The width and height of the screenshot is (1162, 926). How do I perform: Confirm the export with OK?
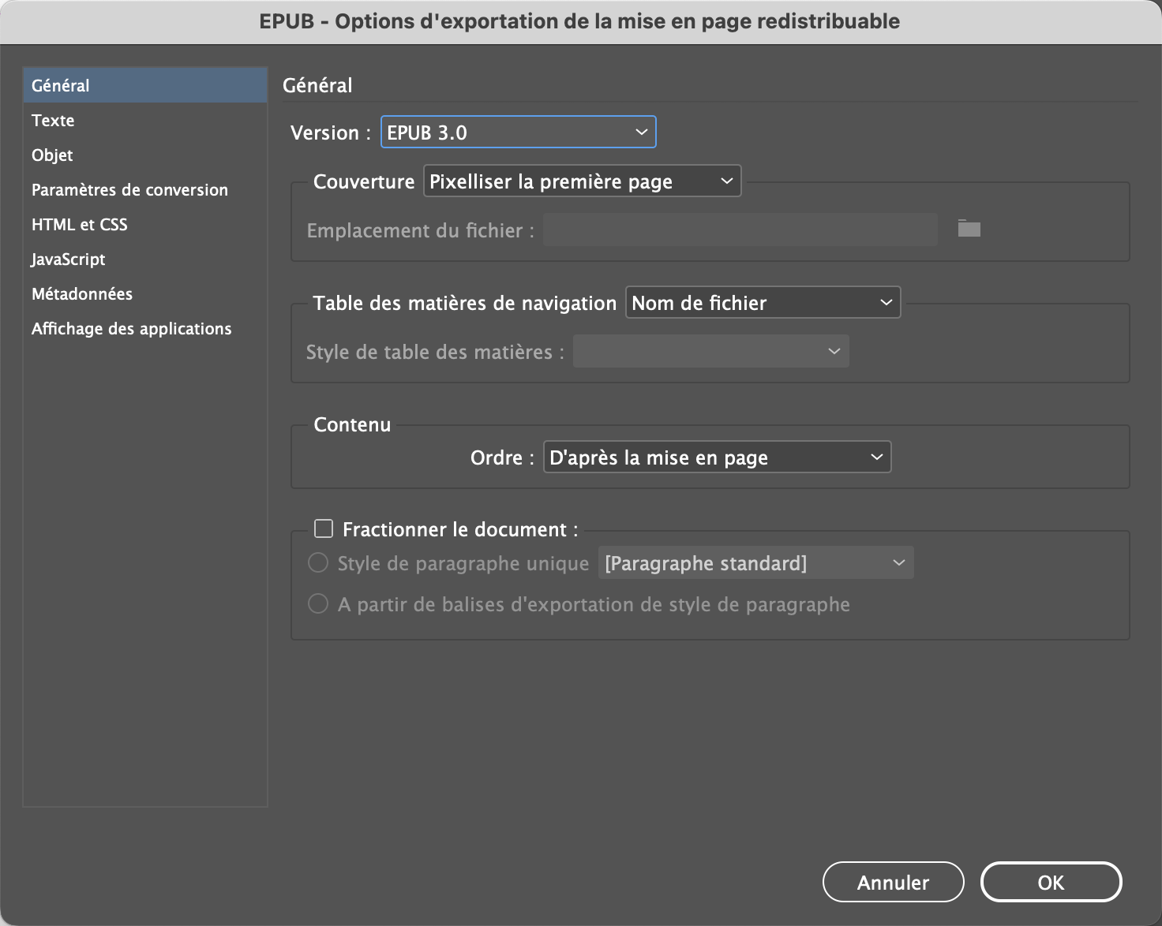click(x=1051, y=882)
